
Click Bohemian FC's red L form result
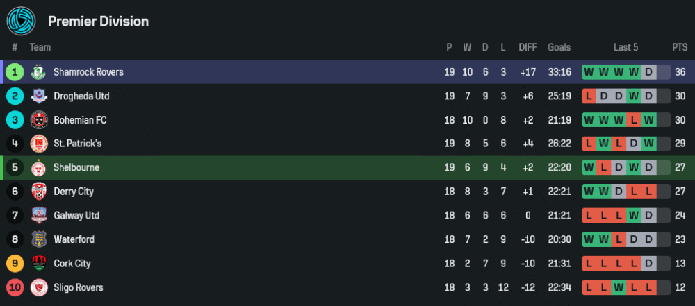point(634,120)
